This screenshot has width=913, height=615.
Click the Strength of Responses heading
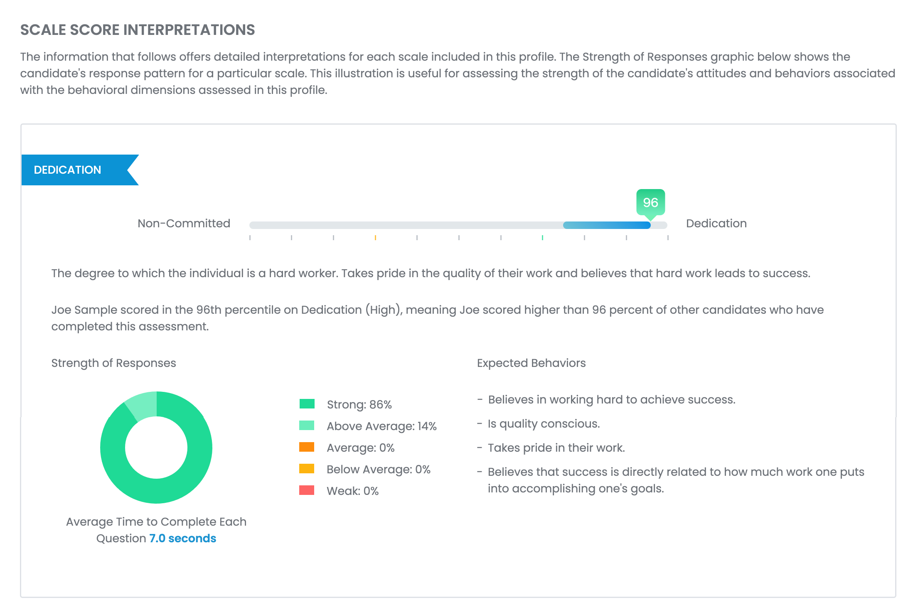[113, 363]
